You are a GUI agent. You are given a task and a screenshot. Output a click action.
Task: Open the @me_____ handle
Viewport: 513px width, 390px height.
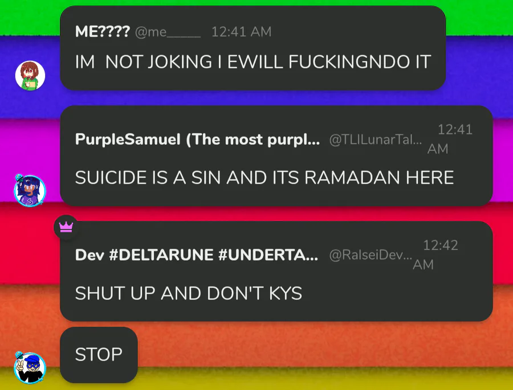coord(168,32)
